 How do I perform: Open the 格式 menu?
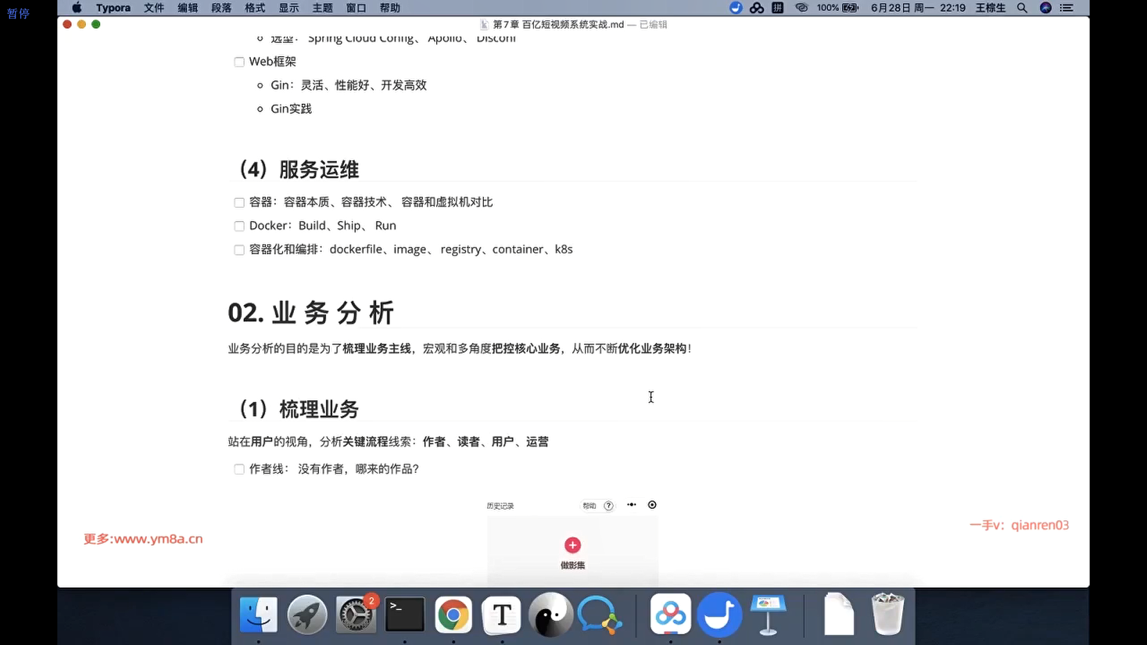coord(255,8)
